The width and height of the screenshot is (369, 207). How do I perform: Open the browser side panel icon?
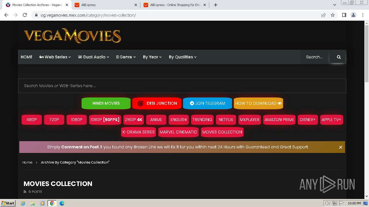click(x=344, y=15)
